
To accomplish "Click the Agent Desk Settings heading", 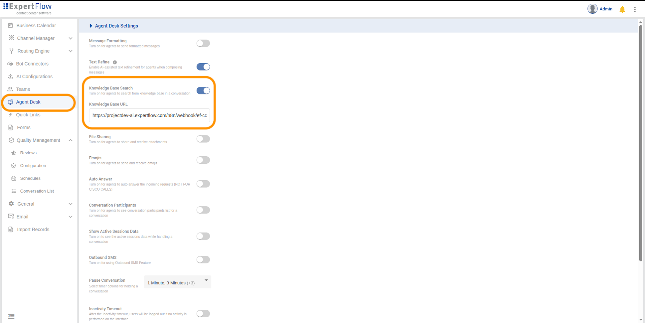I will [116, 26].
